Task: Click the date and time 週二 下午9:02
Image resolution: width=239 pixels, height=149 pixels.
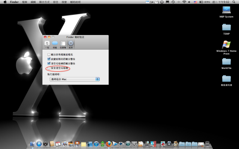Action: click(221, 2)
